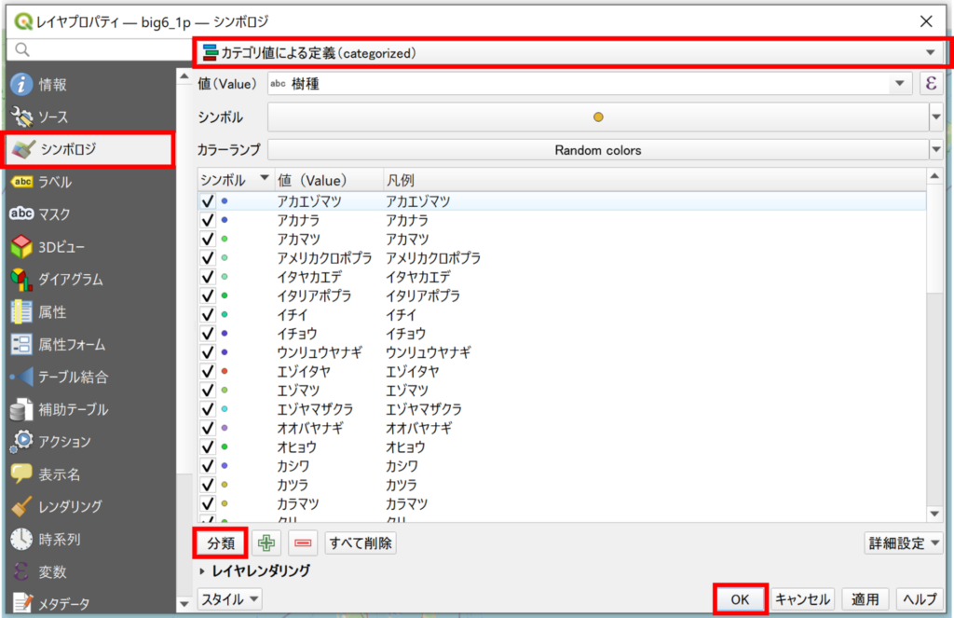Click the search magnifier icon
Screen dimensions: 954x618
tap(22, 50)
